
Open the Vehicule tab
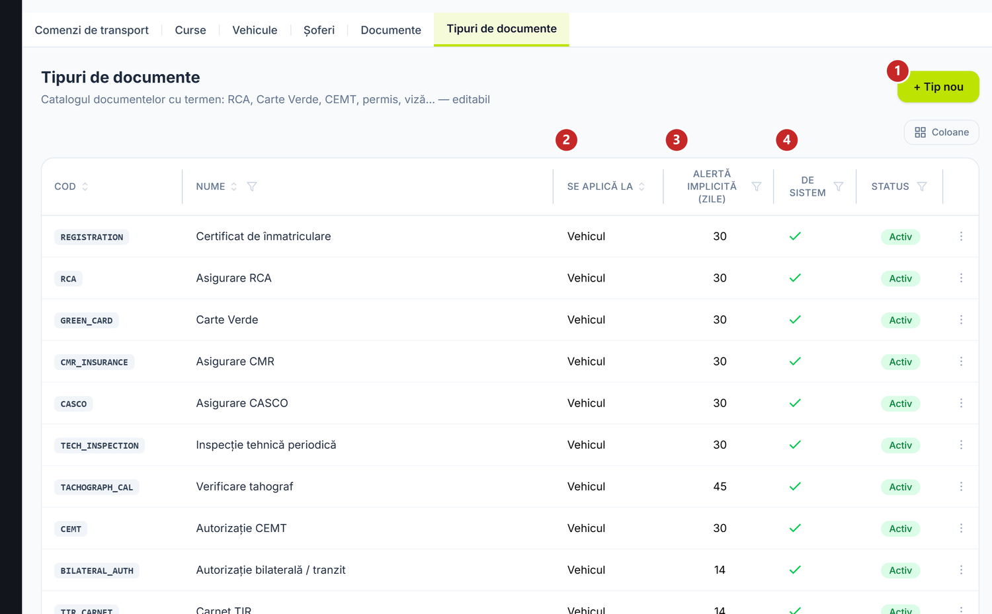[255, 30]
